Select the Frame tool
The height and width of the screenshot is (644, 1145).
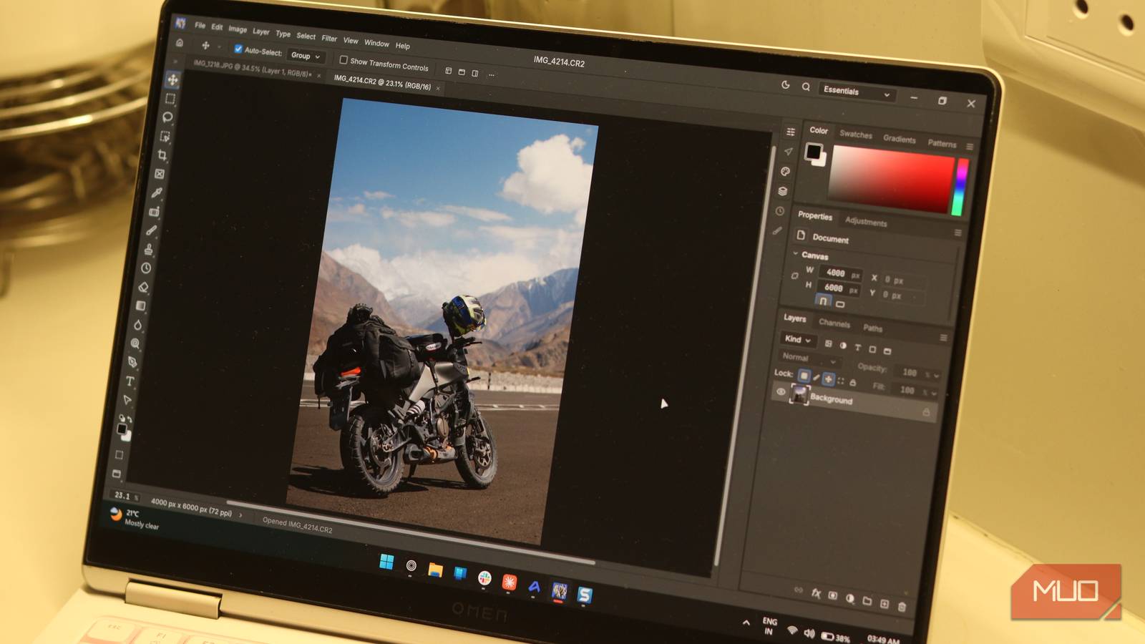coord(160,174)
